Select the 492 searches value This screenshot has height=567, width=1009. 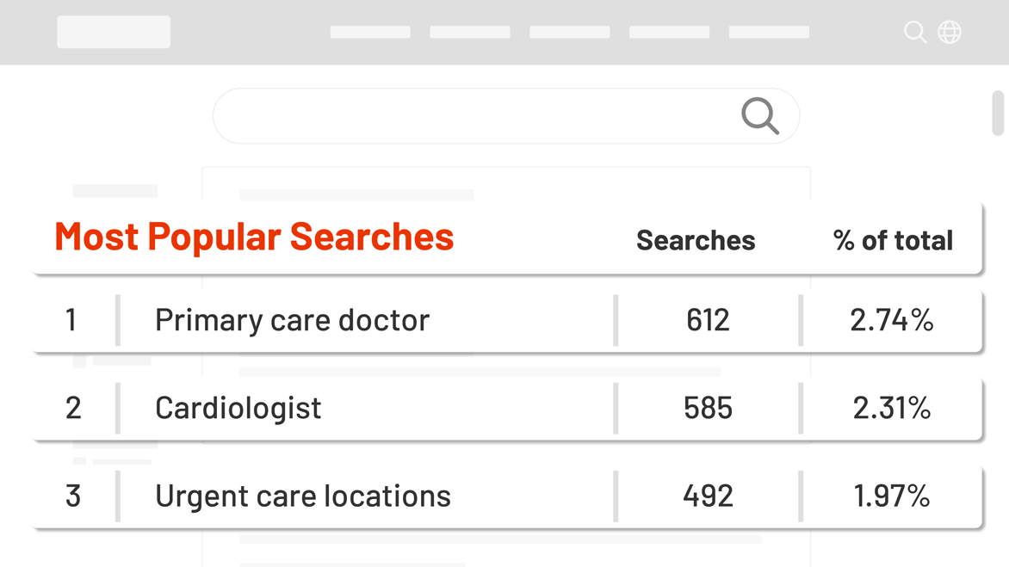click(x=708, y=496)
